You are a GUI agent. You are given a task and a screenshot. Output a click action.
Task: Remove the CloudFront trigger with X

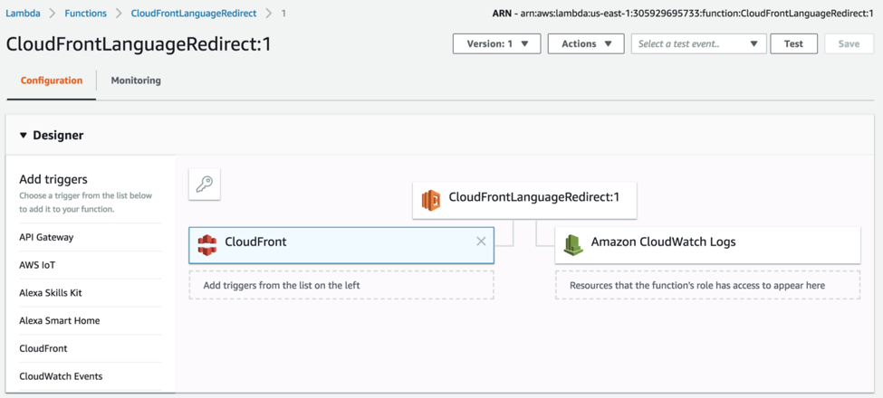pyautogui.click(x=481, y=242)
